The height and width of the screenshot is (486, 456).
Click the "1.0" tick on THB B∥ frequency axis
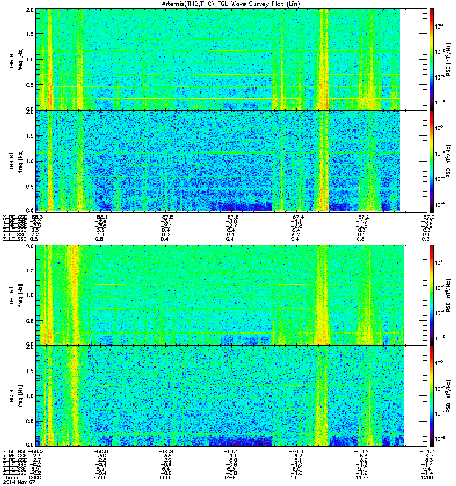click(30, 161)
